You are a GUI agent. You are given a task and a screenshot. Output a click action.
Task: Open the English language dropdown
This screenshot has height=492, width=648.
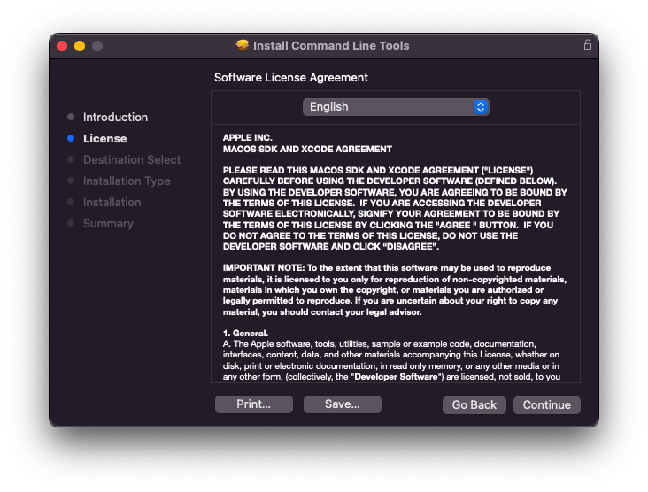396,107
